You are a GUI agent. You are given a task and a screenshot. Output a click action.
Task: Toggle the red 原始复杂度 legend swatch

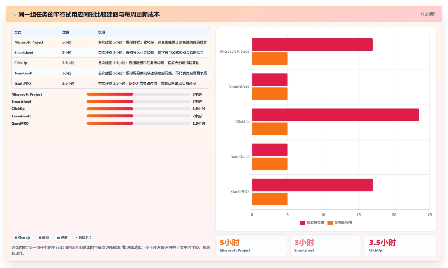(302, 223)
